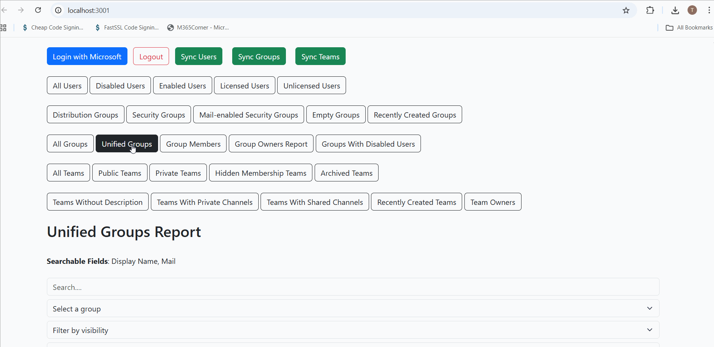The height and width of the screenshot is (347, 714).
Task: Open Group Owners Report
Action: (x=271, y=144)
